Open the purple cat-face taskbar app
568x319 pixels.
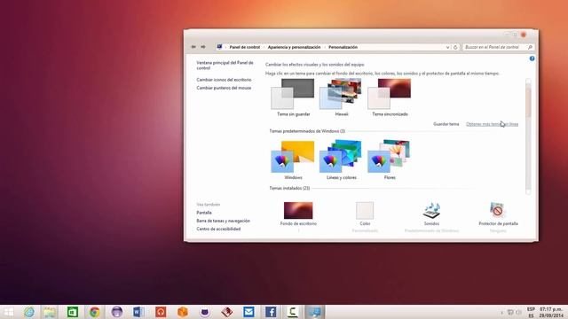(205, 312)
